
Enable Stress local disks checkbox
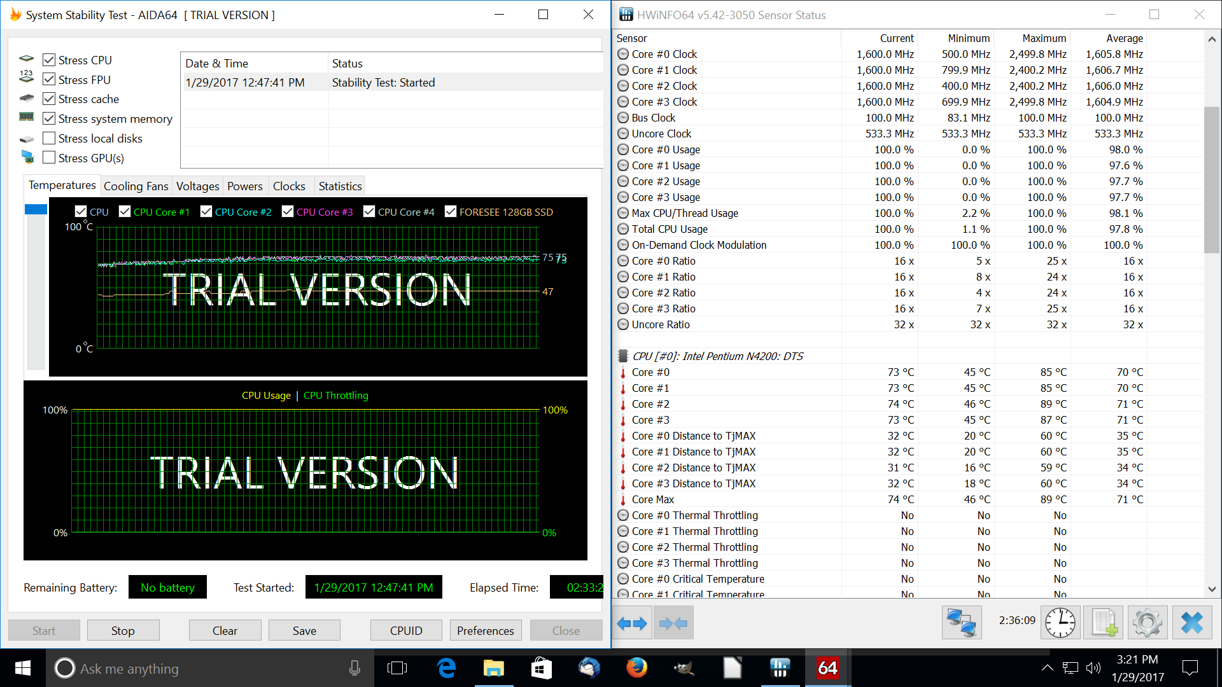49,138
